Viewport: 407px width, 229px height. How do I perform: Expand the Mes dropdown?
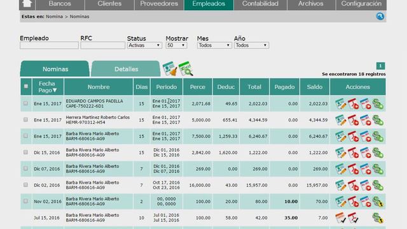214,45
